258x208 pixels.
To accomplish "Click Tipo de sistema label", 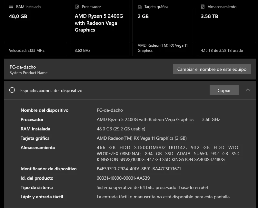I will 36,187.
